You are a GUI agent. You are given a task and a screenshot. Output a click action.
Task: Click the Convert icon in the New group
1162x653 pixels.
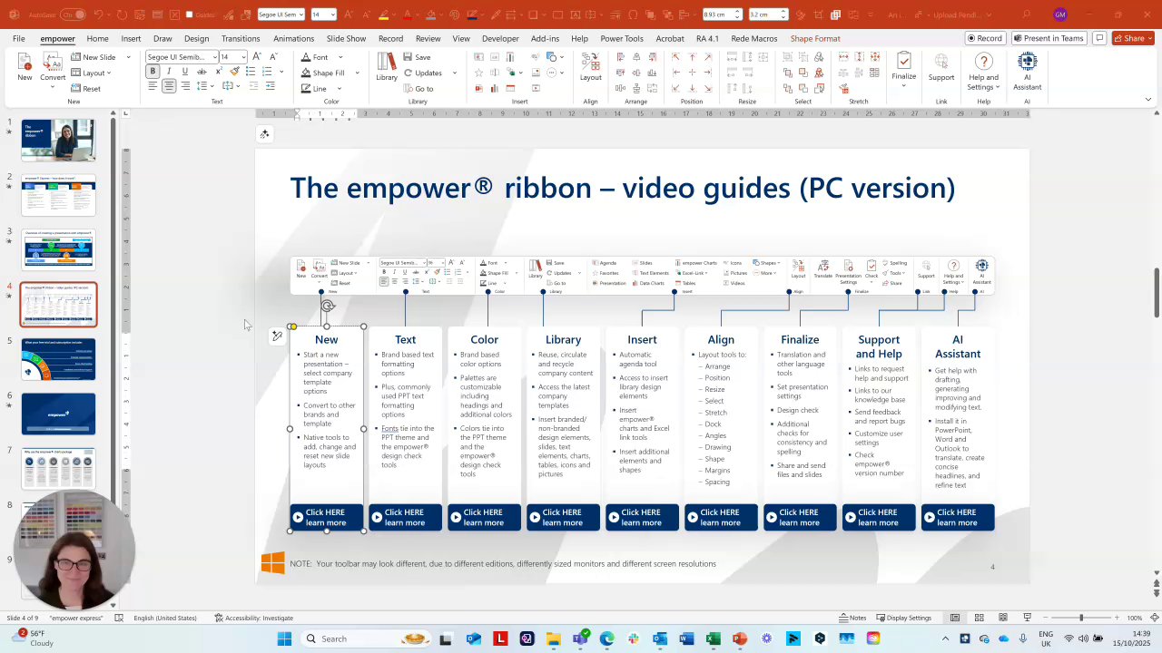pyautogui.click(x=53, y=68)
